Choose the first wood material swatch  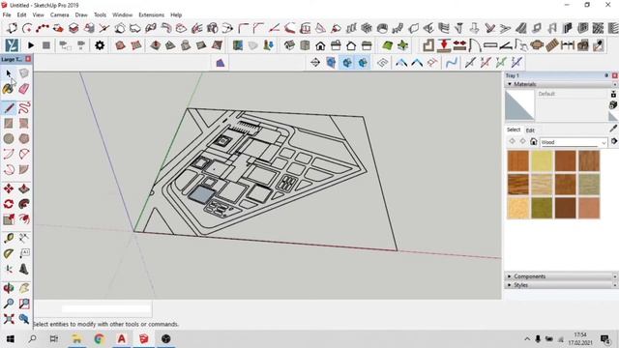[518, 160]
